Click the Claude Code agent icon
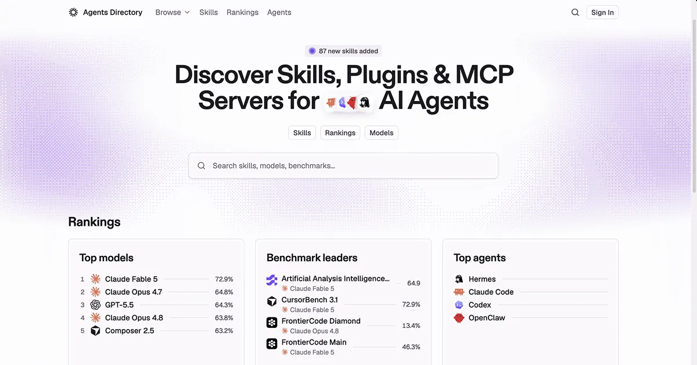This screenshot has height=365, width=697. coord(459,292)
